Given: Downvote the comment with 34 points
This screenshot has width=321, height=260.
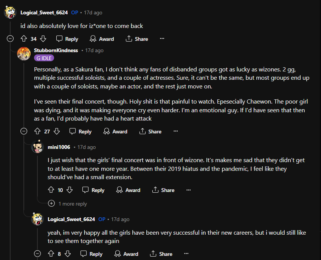Looking at the screenshot, I should 43,39.
